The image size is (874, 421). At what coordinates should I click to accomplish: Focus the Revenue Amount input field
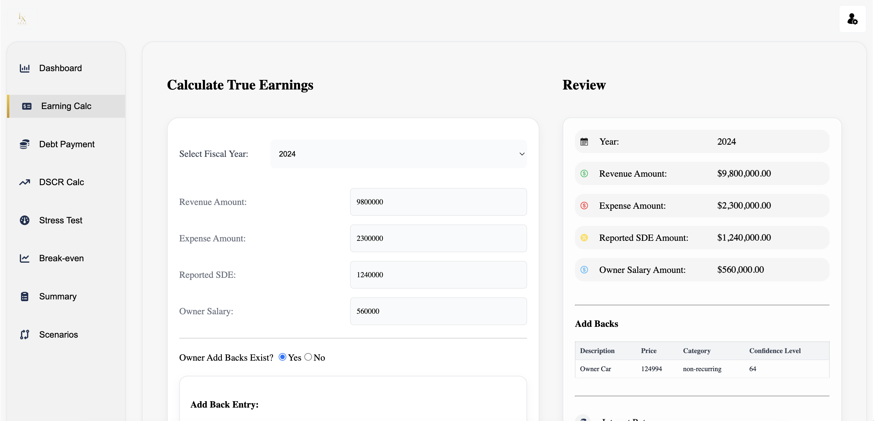pyautogui.click(x=438, y=202)
